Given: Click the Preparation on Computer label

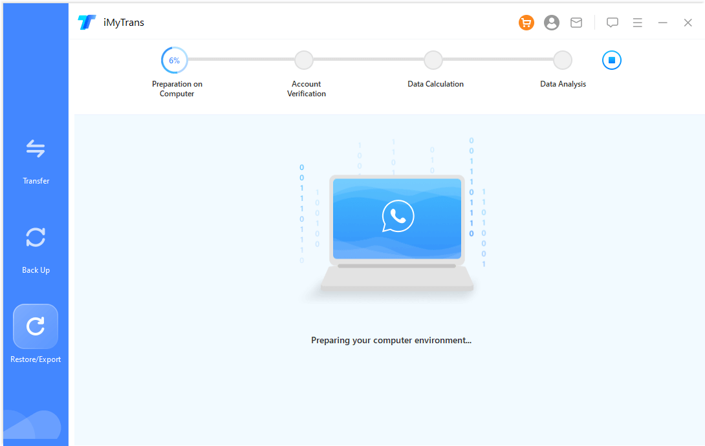Looking at the screenshot, I should click(177, 89).
